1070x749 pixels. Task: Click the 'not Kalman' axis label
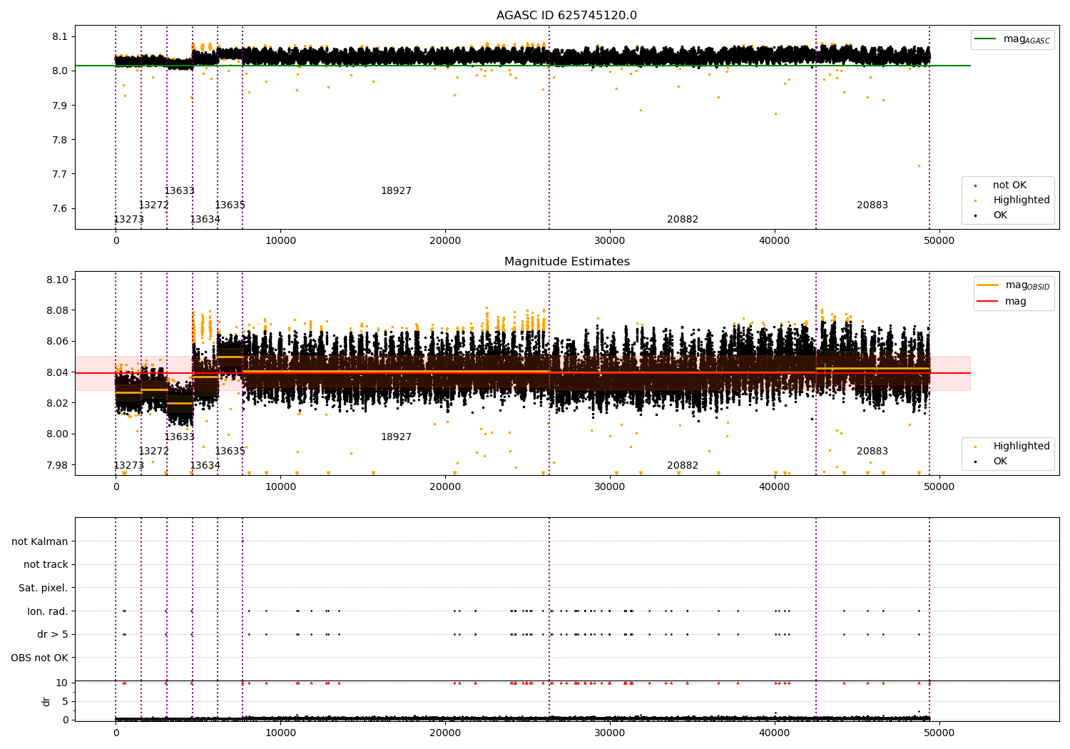click(40, 541)
